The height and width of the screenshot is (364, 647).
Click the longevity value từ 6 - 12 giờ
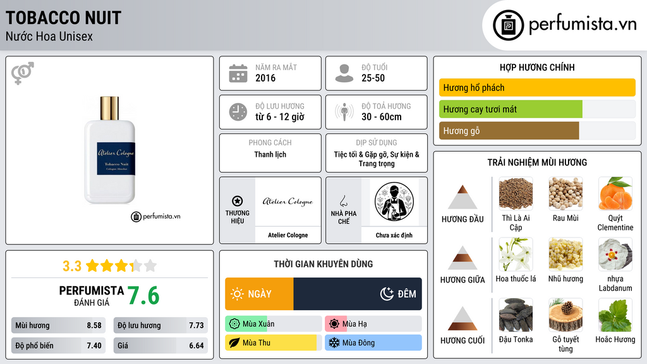click(280, 117)
